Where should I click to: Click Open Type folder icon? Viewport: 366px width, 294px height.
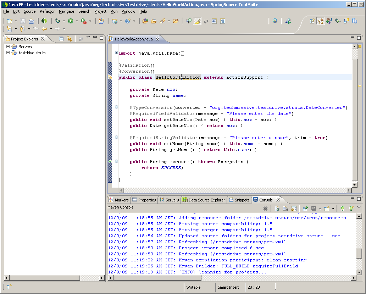pyautogui.click(x=145, y=21)
